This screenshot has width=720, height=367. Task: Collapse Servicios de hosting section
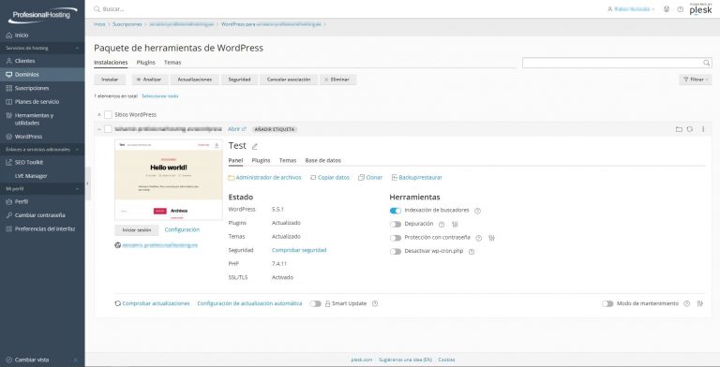click(77, 48)
